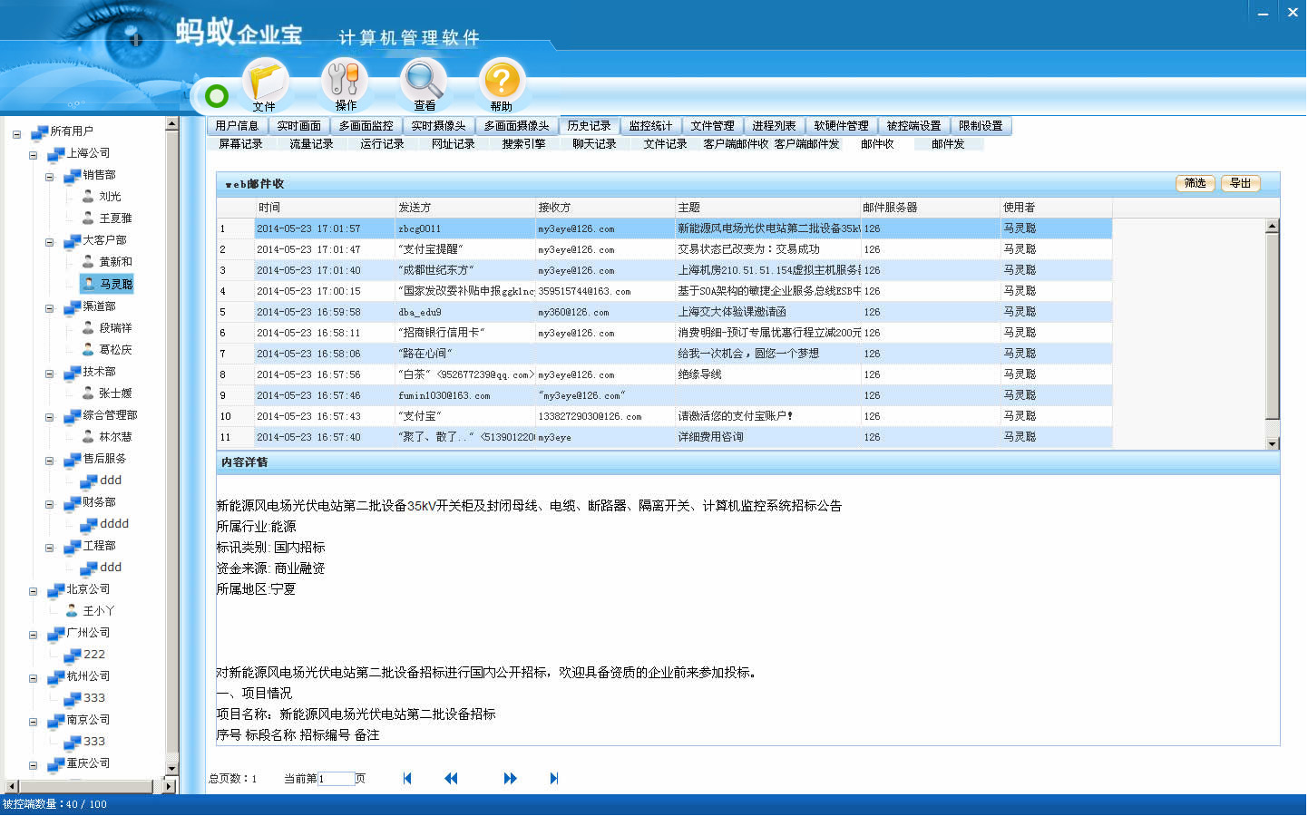The height and width of the screenshot is (816, 1308).
Task: Collapse the 上海公司 tree node
Action: pos(34,155)
